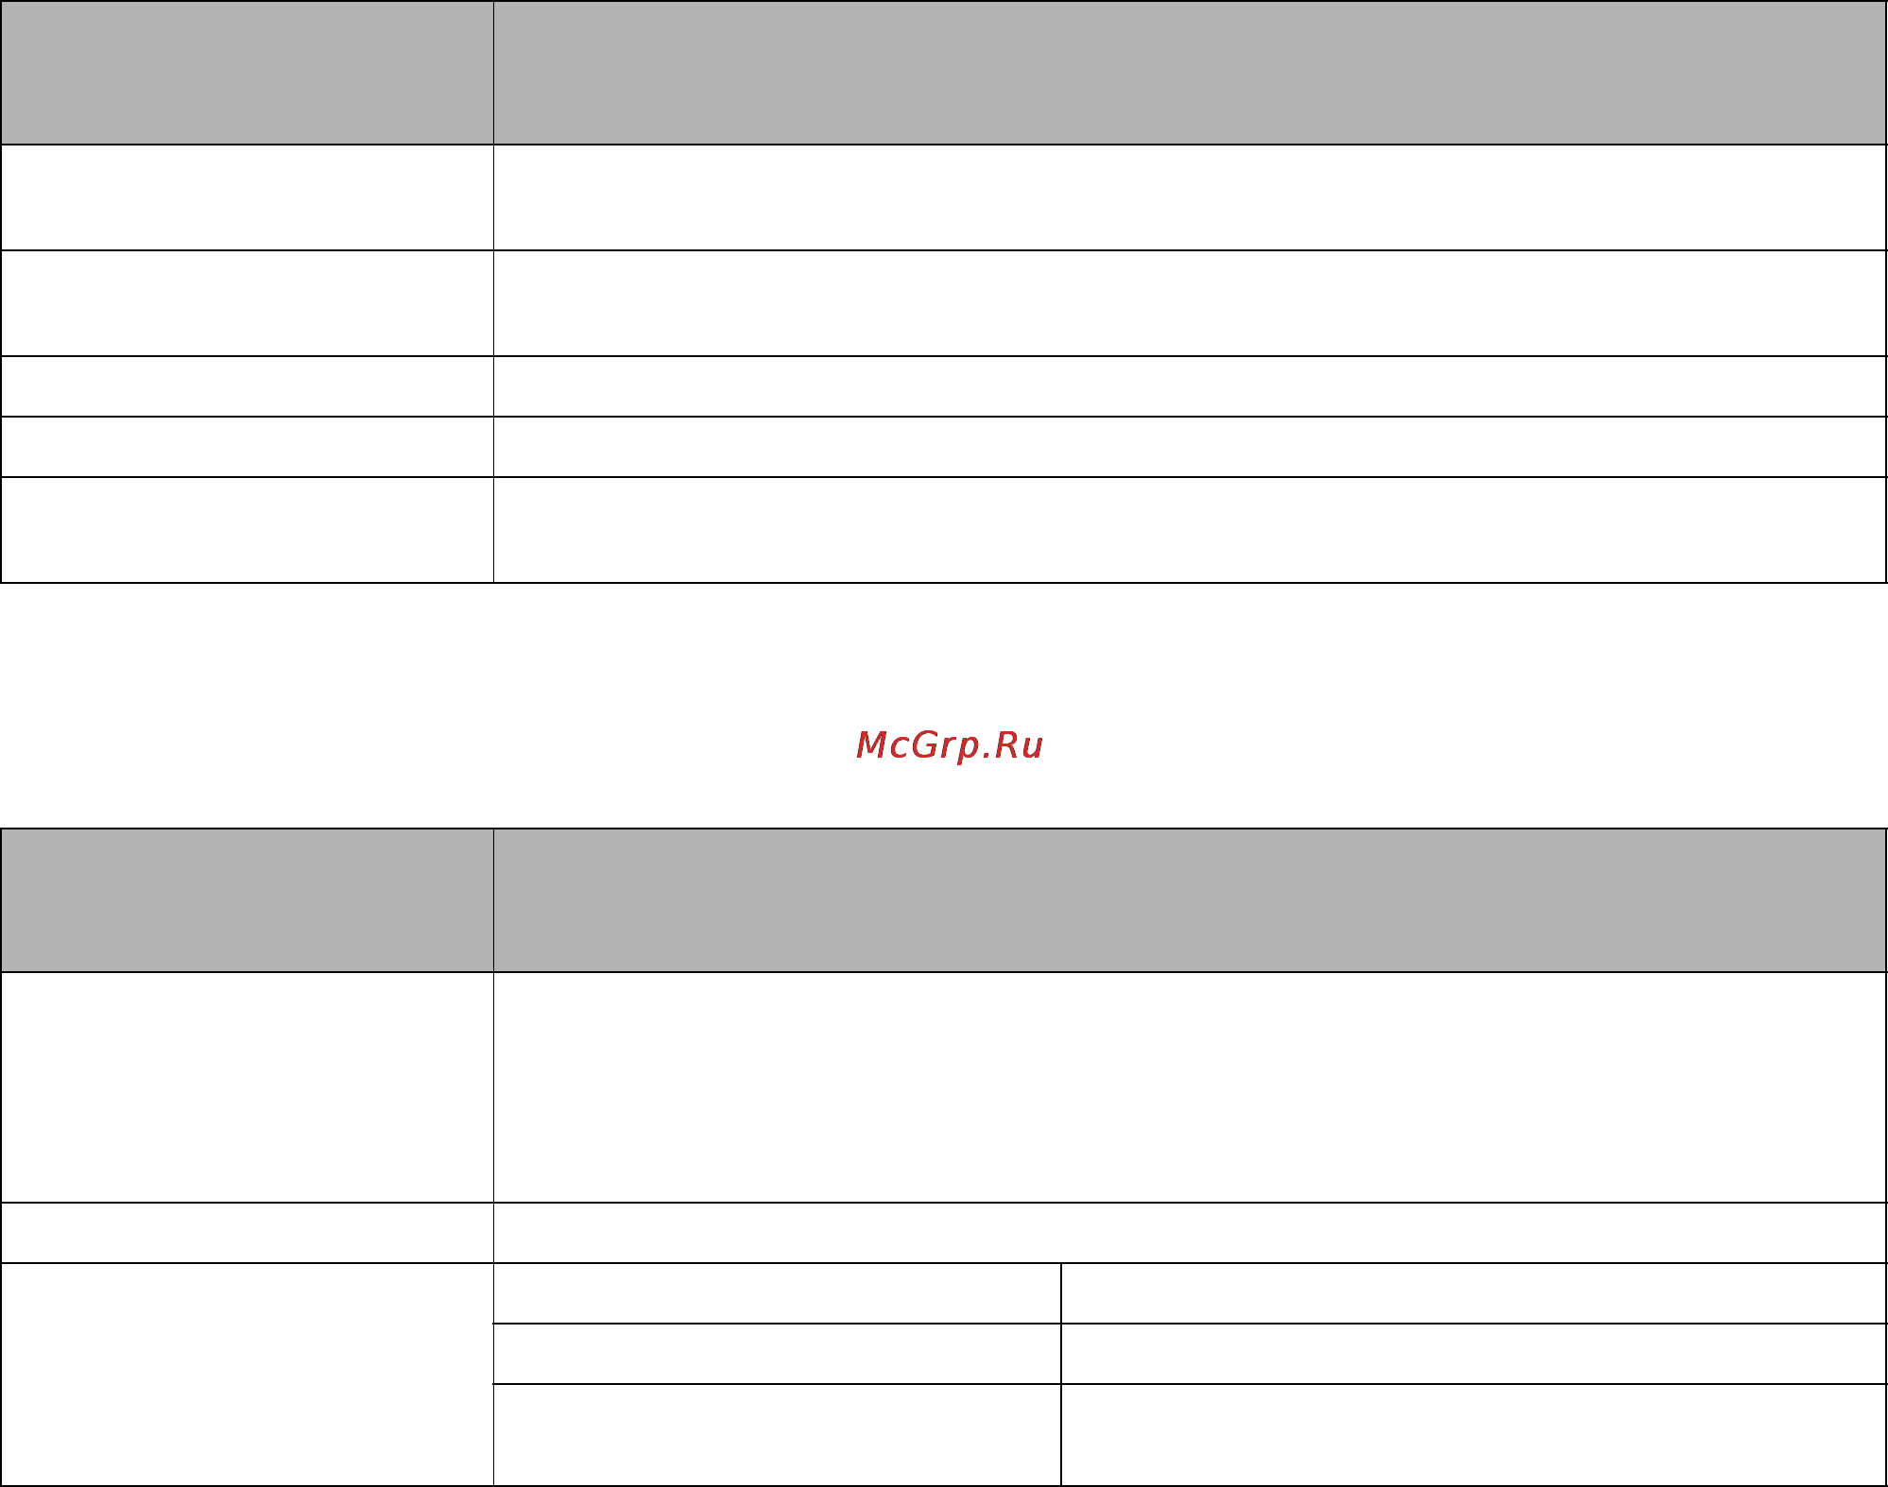The width and height of the screenshot is (1888, 1487).
Task: Click the first white wide cell below upper header
Action: tap(1190, 197)
